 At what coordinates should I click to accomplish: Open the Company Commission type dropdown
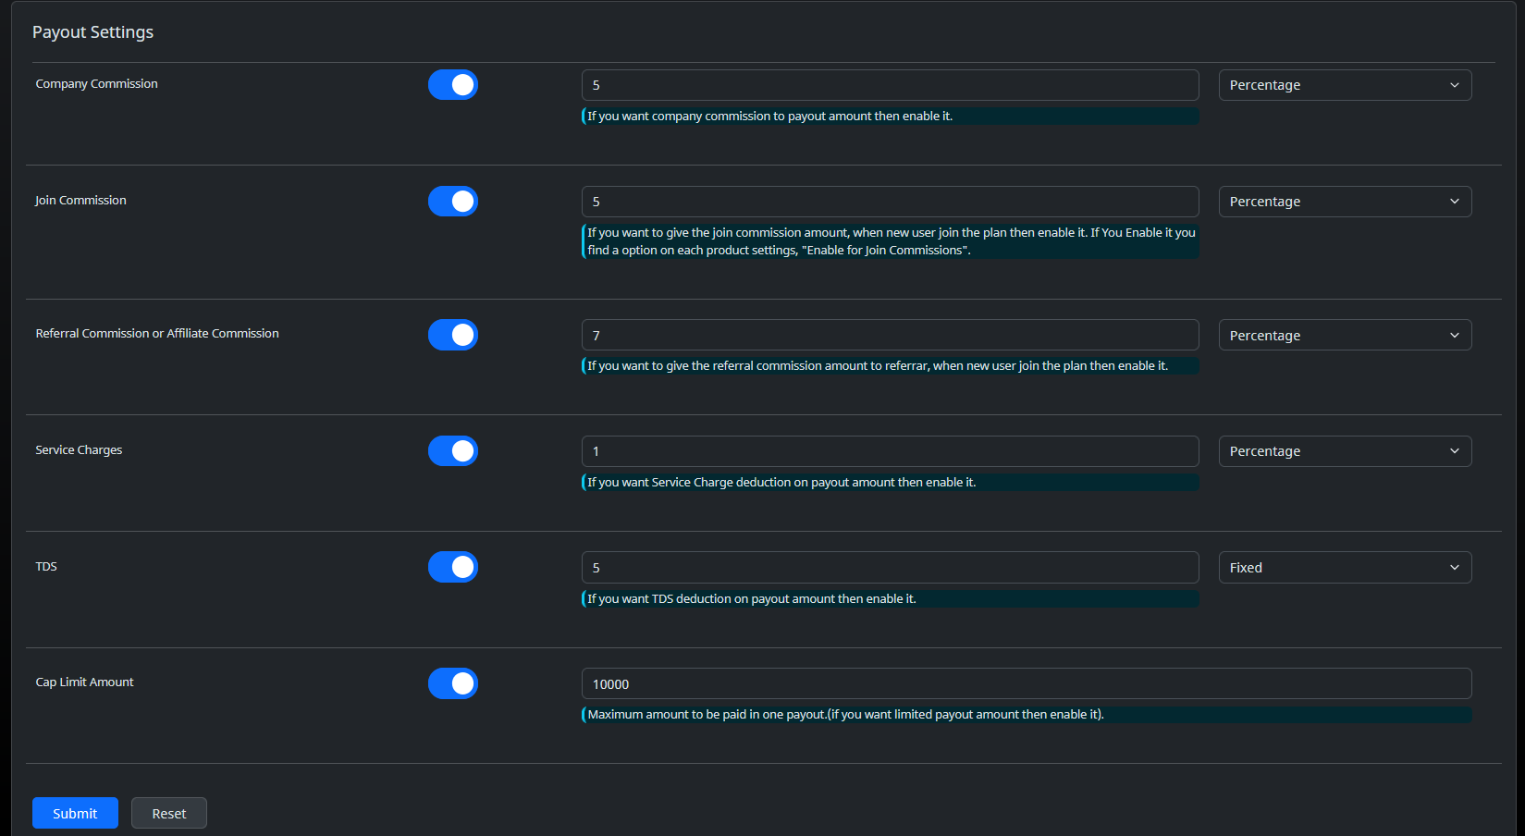pos(1344,84)
